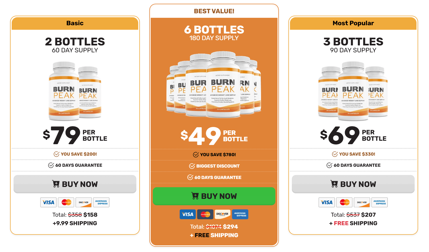Click the Discover card icon under Most Popular

pos(362,202)
